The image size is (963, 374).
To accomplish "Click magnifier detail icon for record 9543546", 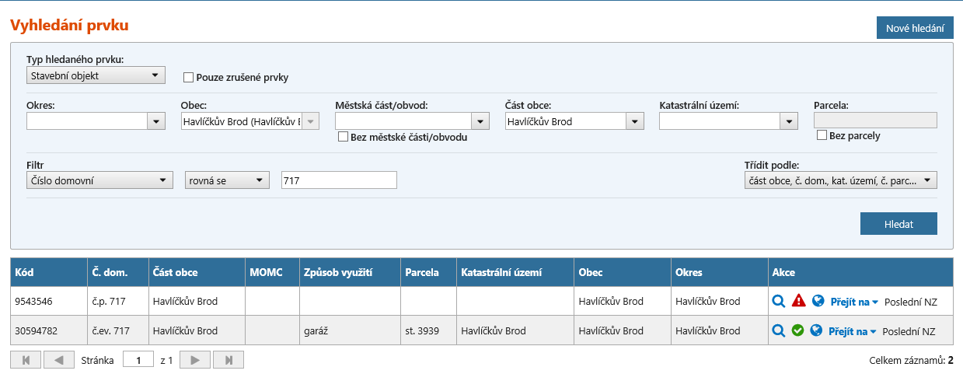I will click(779, 301).
